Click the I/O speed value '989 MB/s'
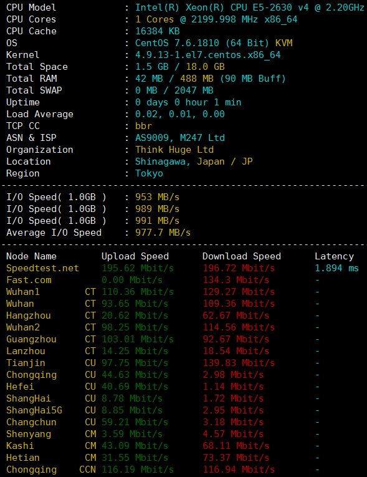 [x=158, y=210]
